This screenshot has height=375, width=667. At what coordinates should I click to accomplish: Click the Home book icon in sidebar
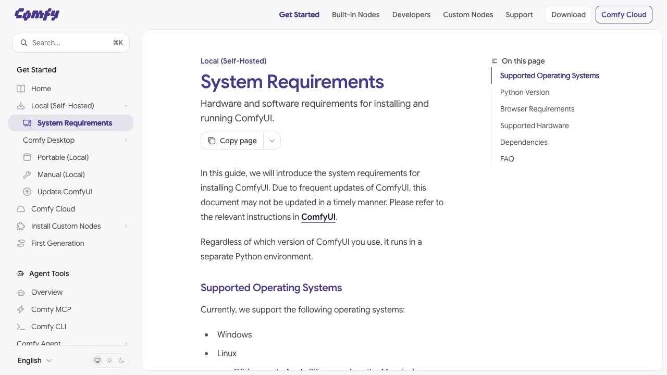tap(21, 89)
